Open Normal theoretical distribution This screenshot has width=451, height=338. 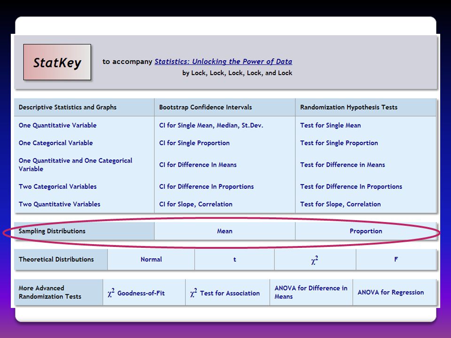151,259
